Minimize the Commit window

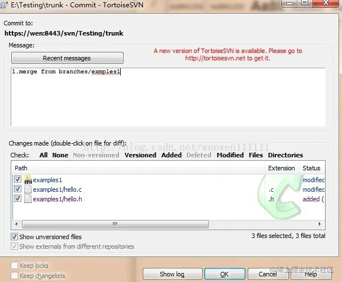[290, 3]
